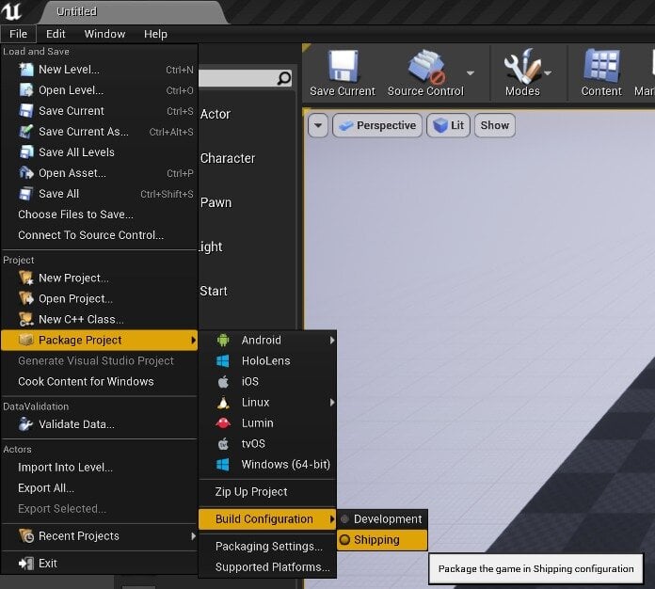The height and width of the screenshot is (589, 655).
Task: Click the Unreal Engine logo icon
Action: 11,11
